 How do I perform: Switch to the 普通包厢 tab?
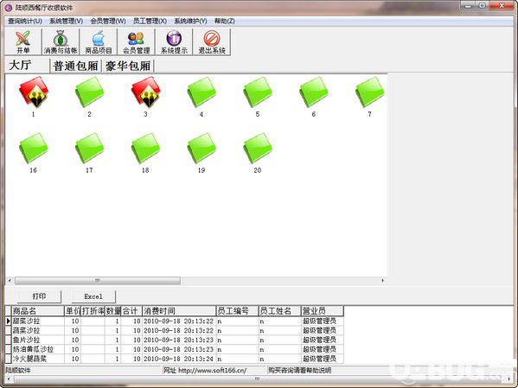tap(75, 66)
